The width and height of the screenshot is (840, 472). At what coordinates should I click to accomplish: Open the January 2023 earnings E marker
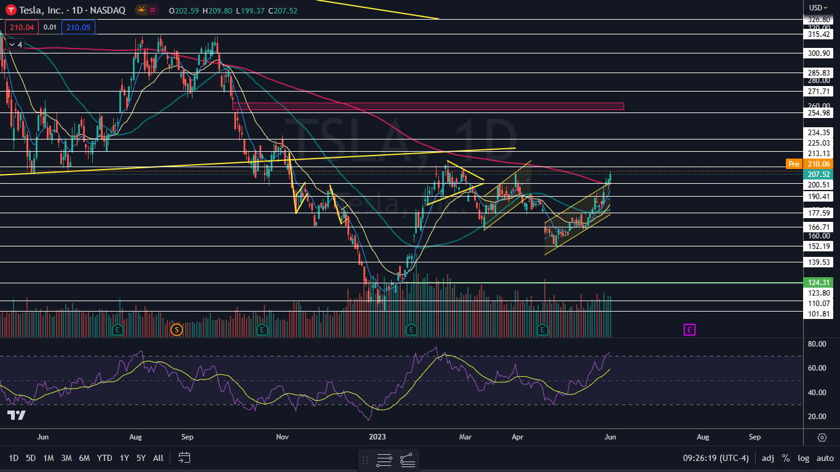(x=411, y=330)
